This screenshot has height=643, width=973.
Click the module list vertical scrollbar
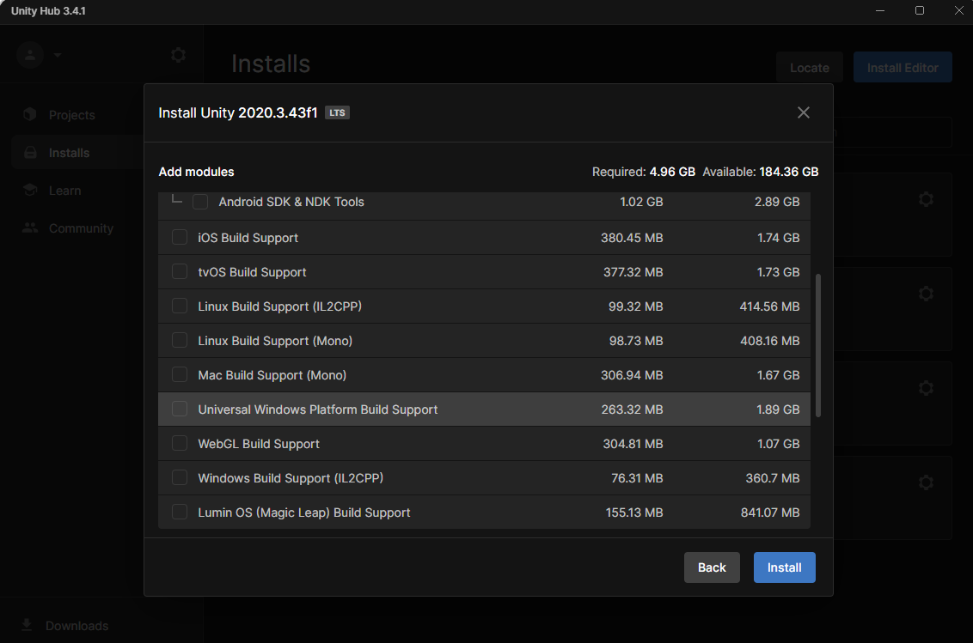(817, 345)
